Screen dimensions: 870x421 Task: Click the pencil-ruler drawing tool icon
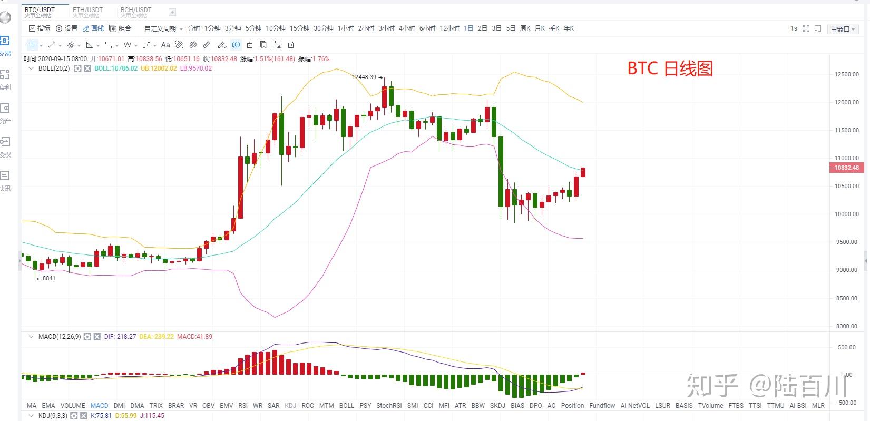coord(179,45)
